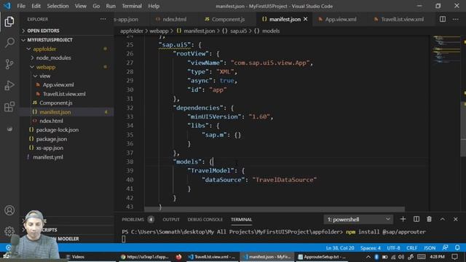Kill terminal with trash icon

[x=429, y=219]
